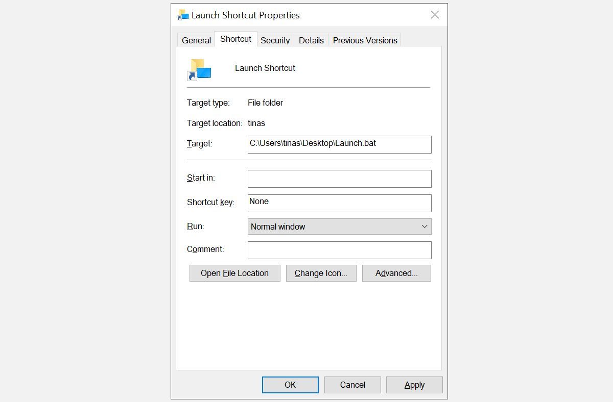
Task: Click Change Icon button
Action: 321,273
